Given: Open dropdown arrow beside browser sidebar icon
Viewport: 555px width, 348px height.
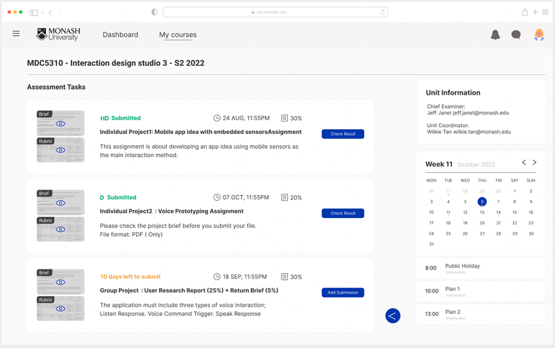Looking at the screenshot, I should pos(42,13).
